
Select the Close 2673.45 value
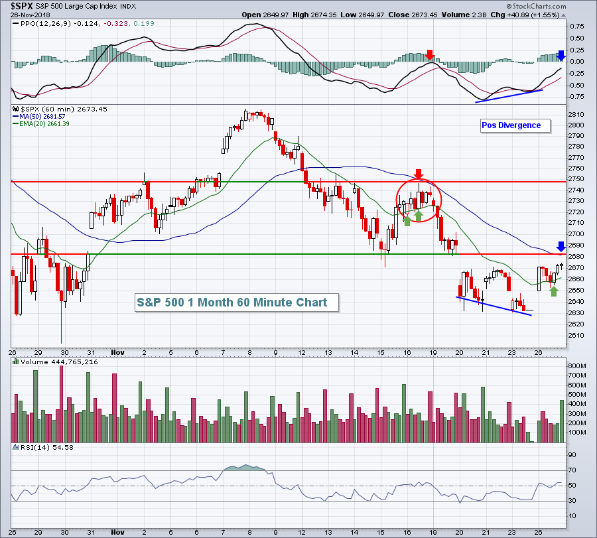click(413, 15)
